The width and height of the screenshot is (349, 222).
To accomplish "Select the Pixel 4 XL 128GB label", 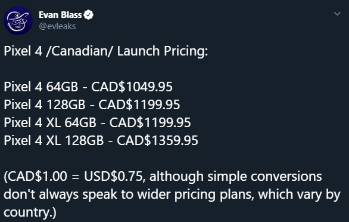I will [54, 141].
